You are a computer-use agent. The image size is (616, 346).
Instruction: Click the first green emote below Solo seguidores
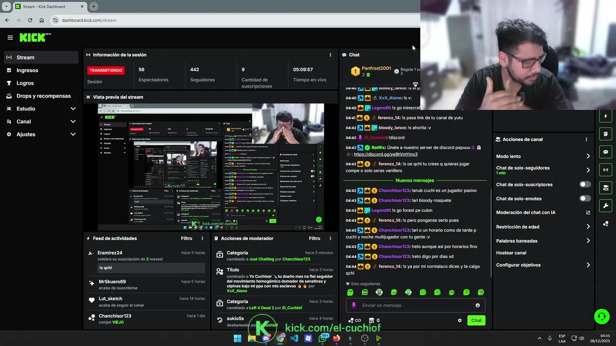pyautogui.click(x=350, y=292)
